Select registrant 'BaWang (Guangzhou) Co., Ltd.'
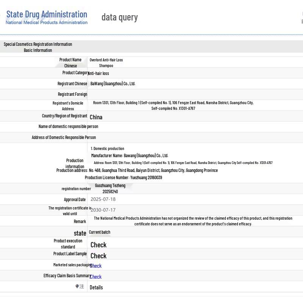The height and width of the screenshot is (303, 303). pyautogui.click(x=113, y=84)
